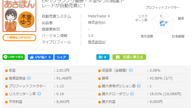Open the 質問はコチラ(5) button
Viewport: 193px width, 108px height.
(x=19, y=37)
